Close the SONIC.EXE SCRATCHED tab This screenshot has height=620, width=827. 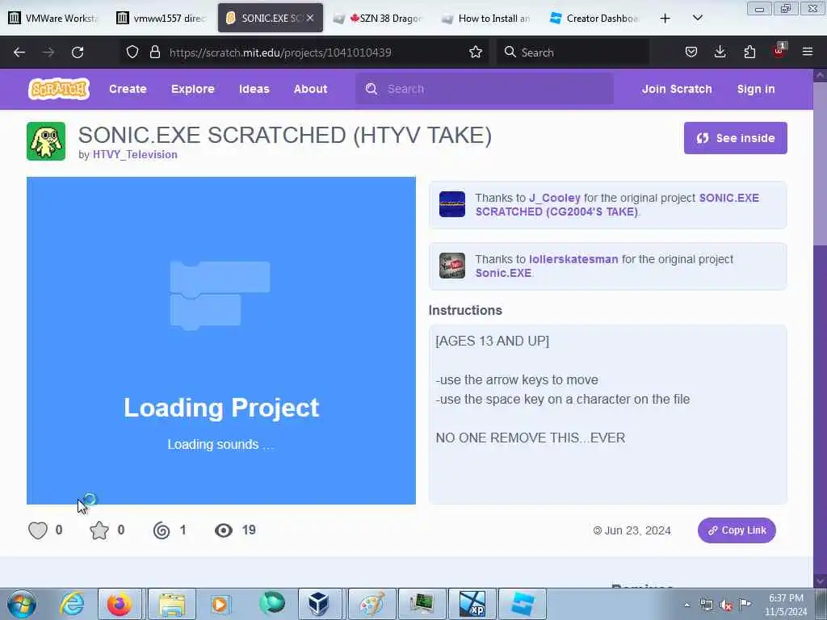pyautogui.click(x=310, y=18)
